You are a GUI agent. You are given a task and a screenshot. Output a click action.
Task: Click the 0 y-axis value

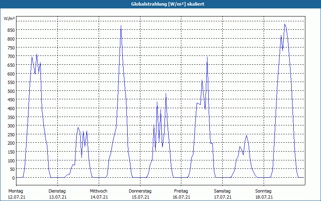(x=13, y=178)
